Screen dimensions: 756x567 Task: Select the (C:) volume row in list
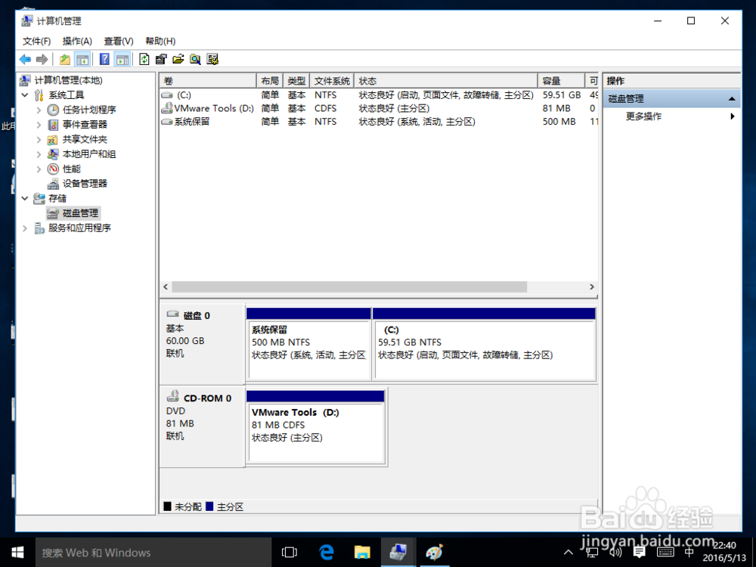tap(379, 95)
